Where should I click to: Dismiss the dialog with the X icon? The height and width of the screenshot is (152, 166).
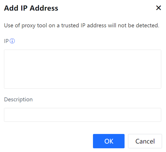pos(159,8)
